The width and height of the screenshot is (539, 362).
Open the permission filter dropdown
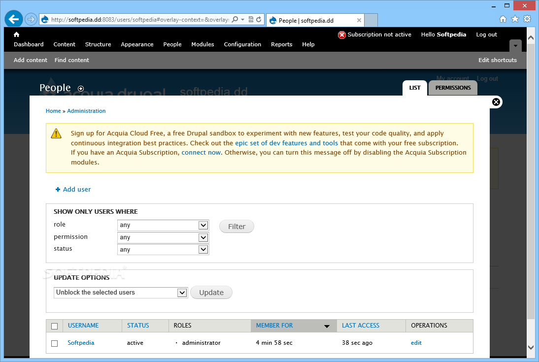[x=163, y=237]
